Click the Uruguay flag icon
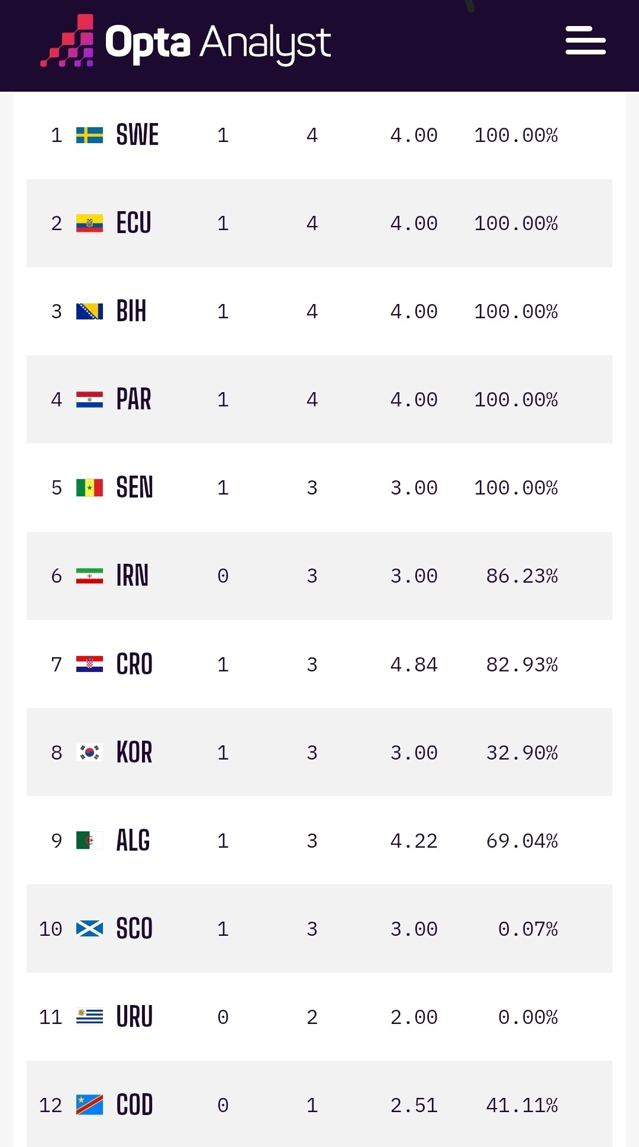Screen dimensions: 639x1147 click(89, 1017)
